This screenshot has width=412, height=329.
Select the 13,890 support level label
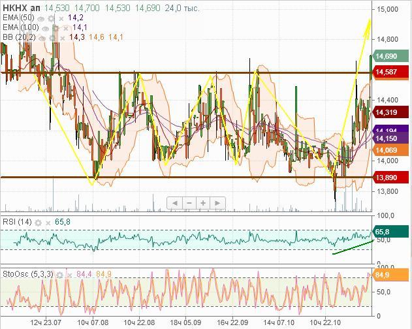387,178
